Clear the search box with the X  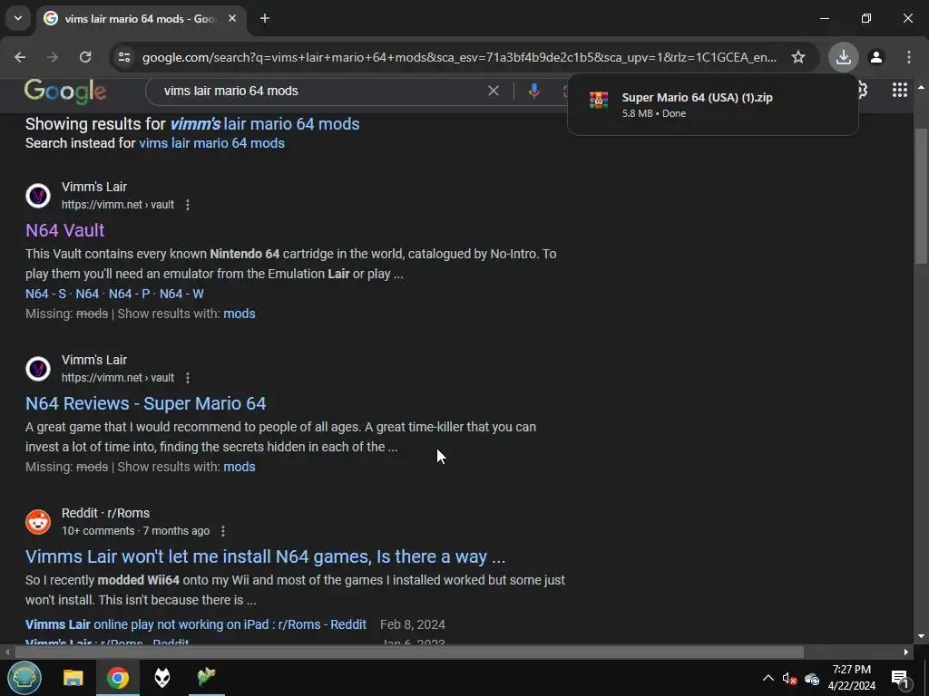tap(493, 91)
